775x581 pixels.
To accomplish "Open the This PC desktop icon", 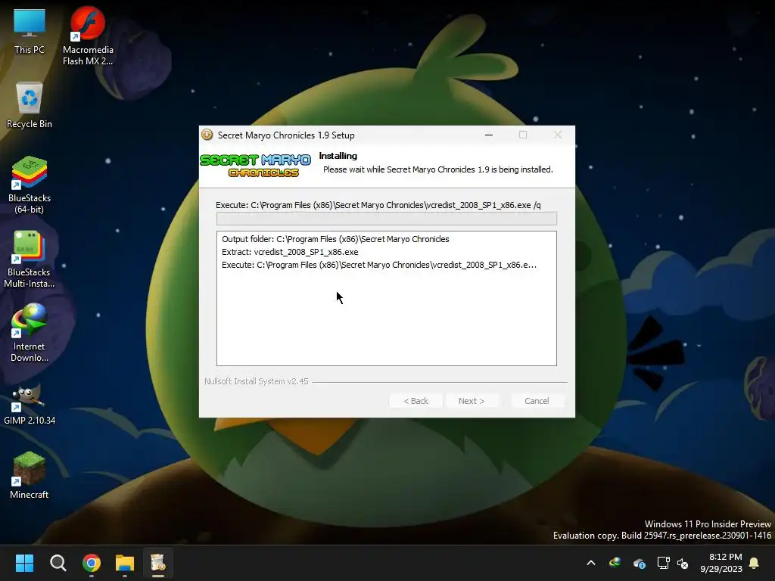I will click(x=30, y=30).
